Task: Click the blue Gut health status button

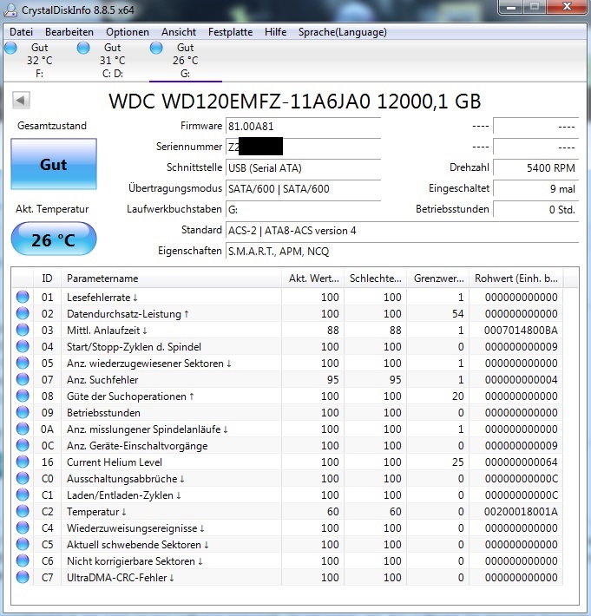Action: [x=54, y=164]
